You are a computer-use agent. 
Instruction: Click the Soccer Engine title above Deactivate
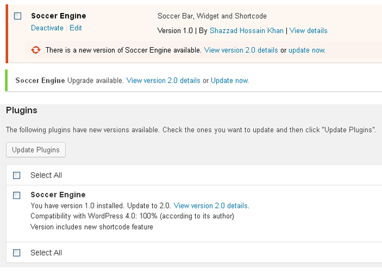(x=58, y=16)
